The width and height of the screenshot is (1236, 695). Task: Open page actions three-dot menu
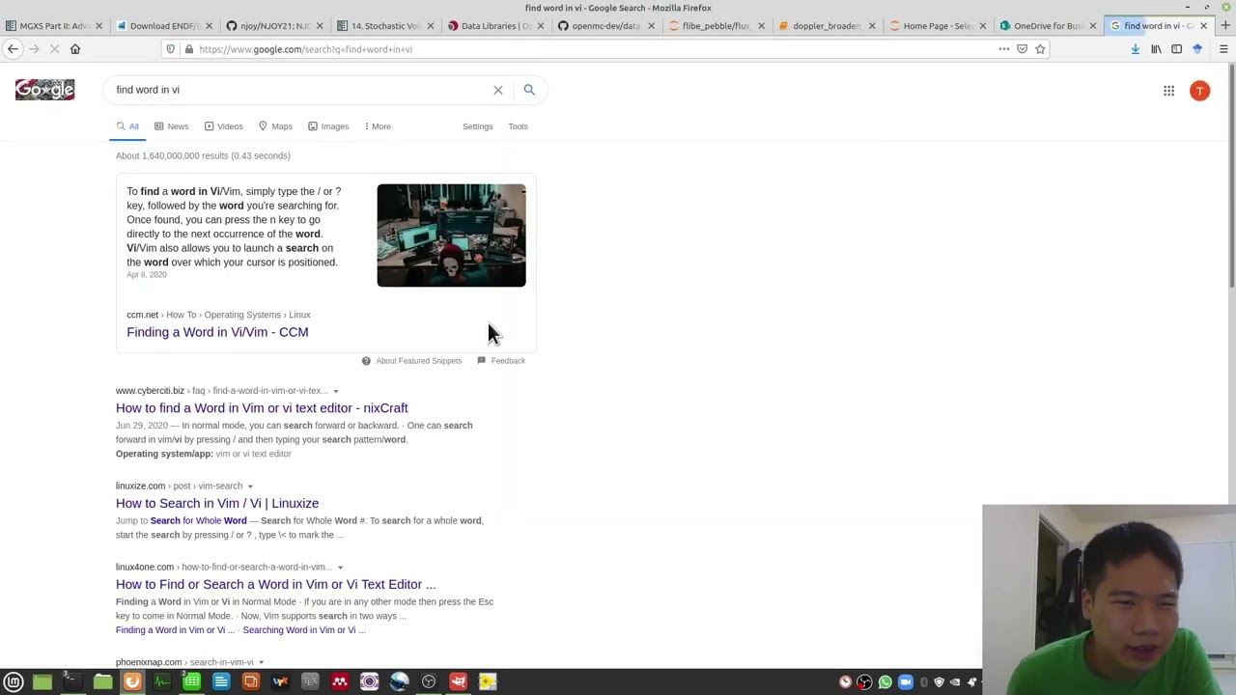1004,49
